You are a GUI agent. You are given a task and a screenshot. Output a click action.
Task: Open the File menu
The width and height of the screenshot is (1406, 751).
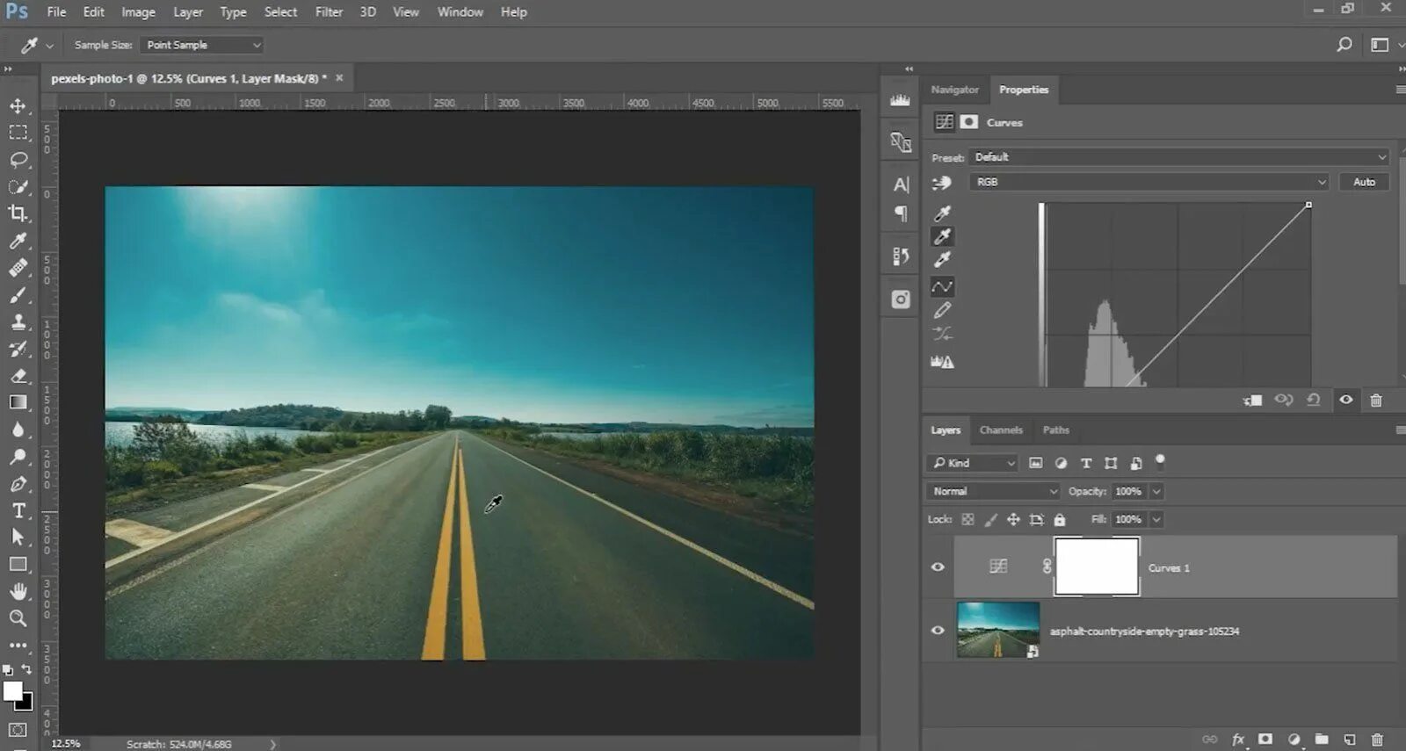[x=56, y=11]
